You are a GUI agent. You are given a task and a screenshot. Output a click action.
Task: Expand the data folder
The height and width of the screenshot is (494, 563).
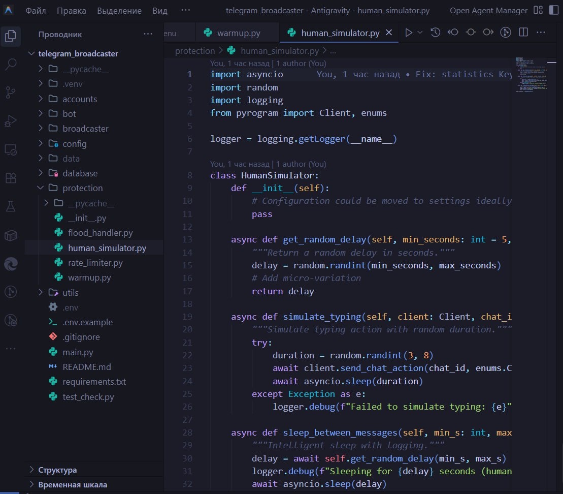pos(71,159)
